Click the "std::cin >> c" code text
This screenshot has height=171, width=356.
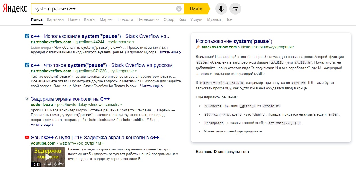[x=217, y=114]
